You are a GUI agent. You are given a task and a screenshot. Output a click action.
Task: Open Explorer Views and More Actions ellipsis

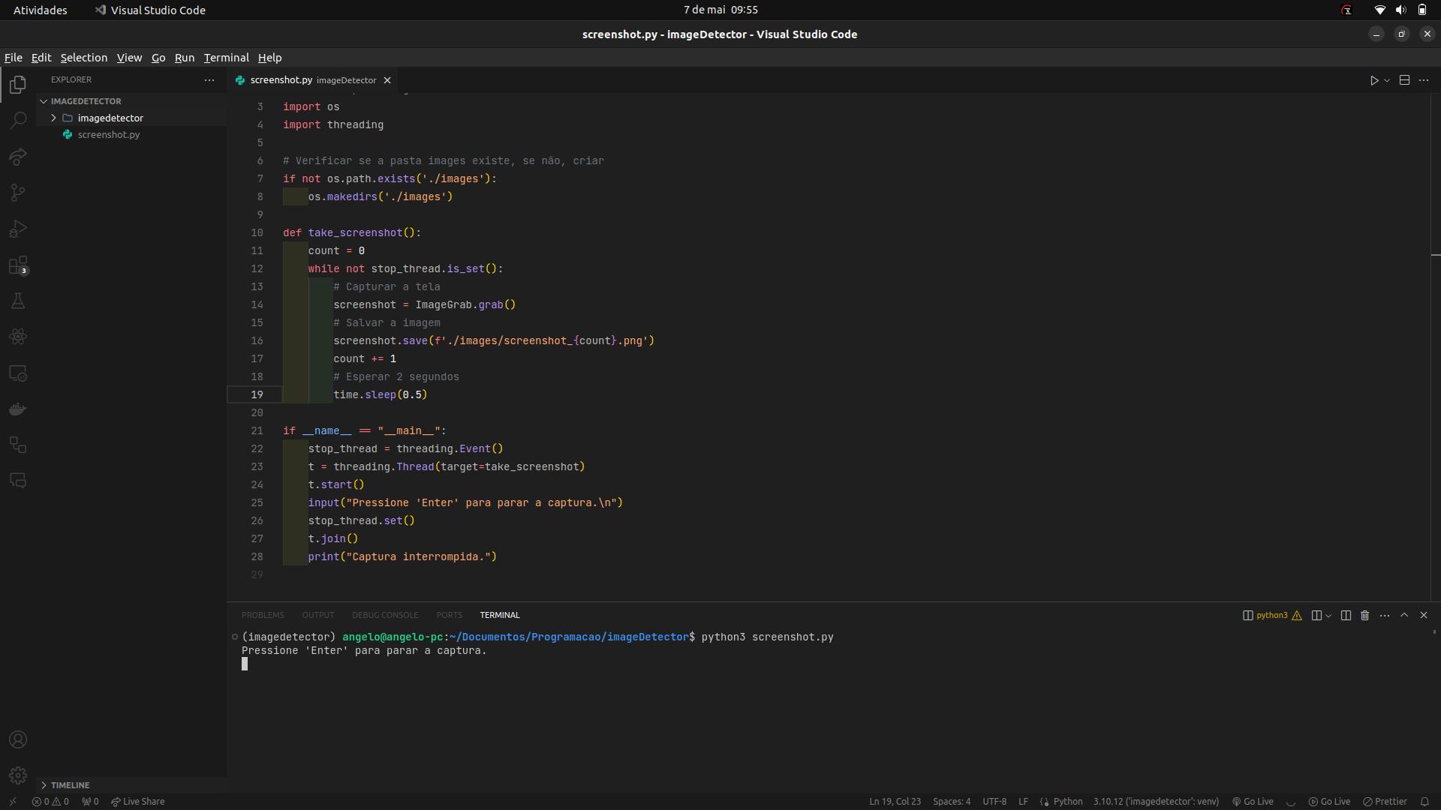click(x=209, y=79)
